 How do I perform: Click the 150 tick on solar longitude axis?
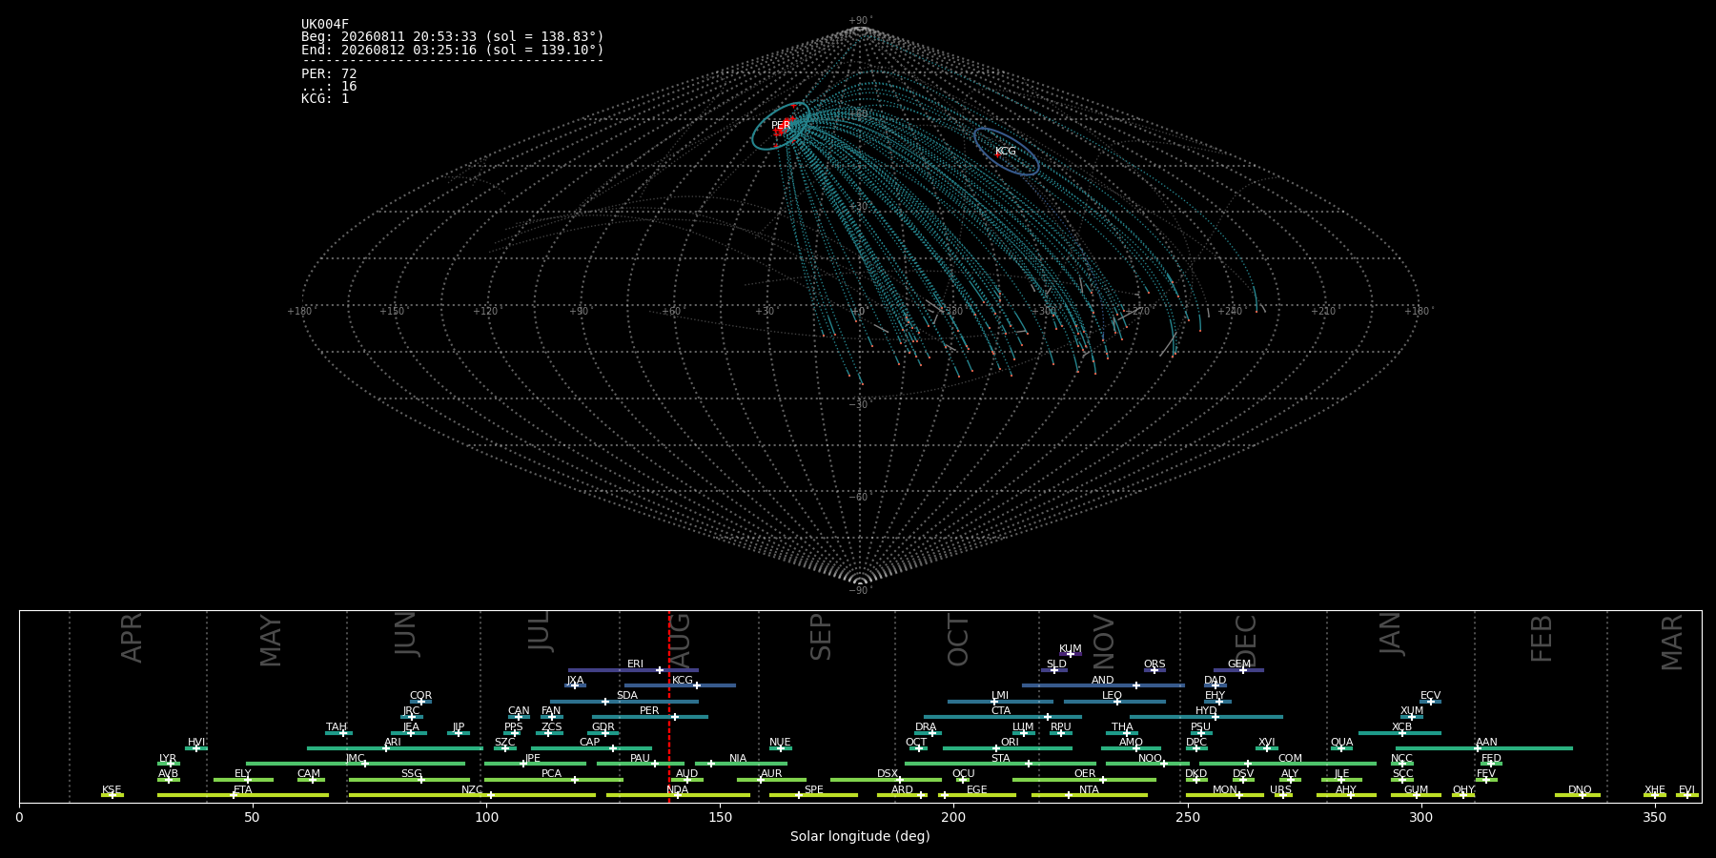720,817
